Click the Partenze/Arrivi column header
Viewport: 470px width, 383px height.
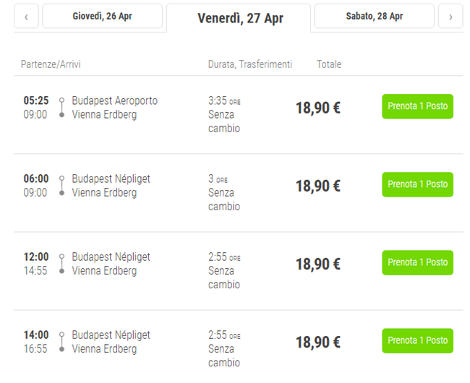[51, 64]
